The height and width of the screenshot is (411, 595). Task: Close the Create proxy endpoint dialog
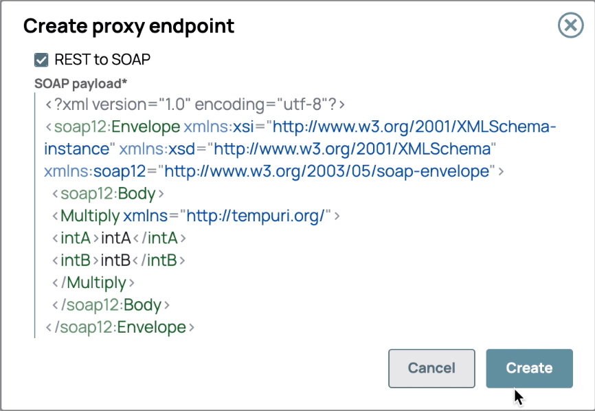[570, 26]
